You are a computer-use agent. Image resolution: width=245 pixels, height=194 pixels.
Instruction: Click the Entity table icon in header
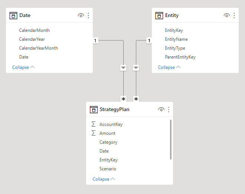pos(159,16)
